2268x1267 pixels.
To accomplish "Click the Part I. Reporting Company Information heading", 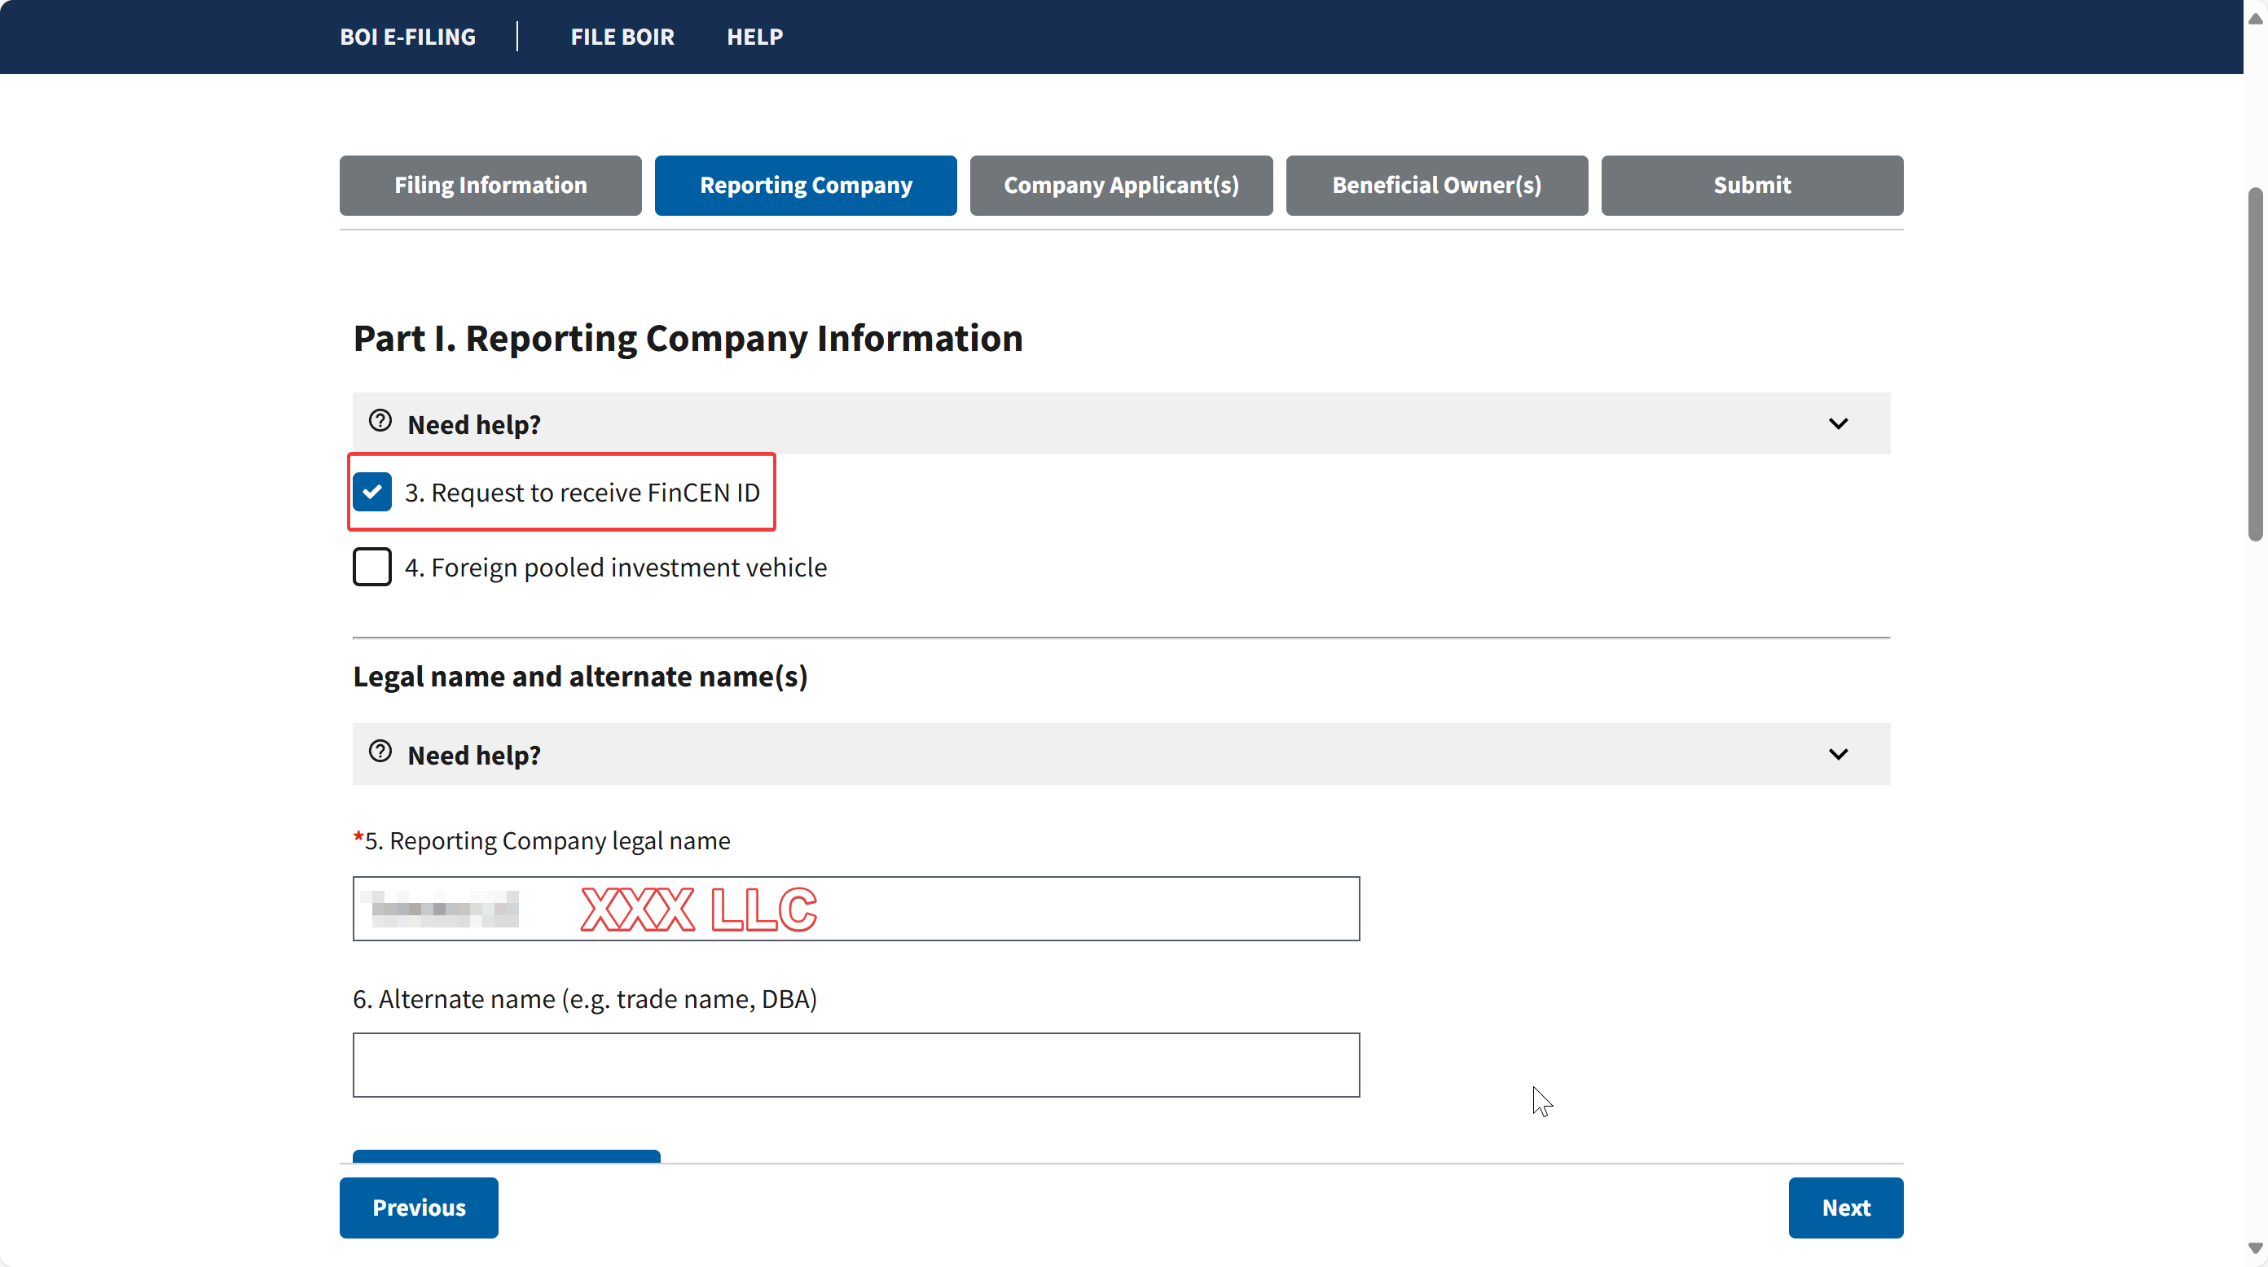I will [688, 339].
